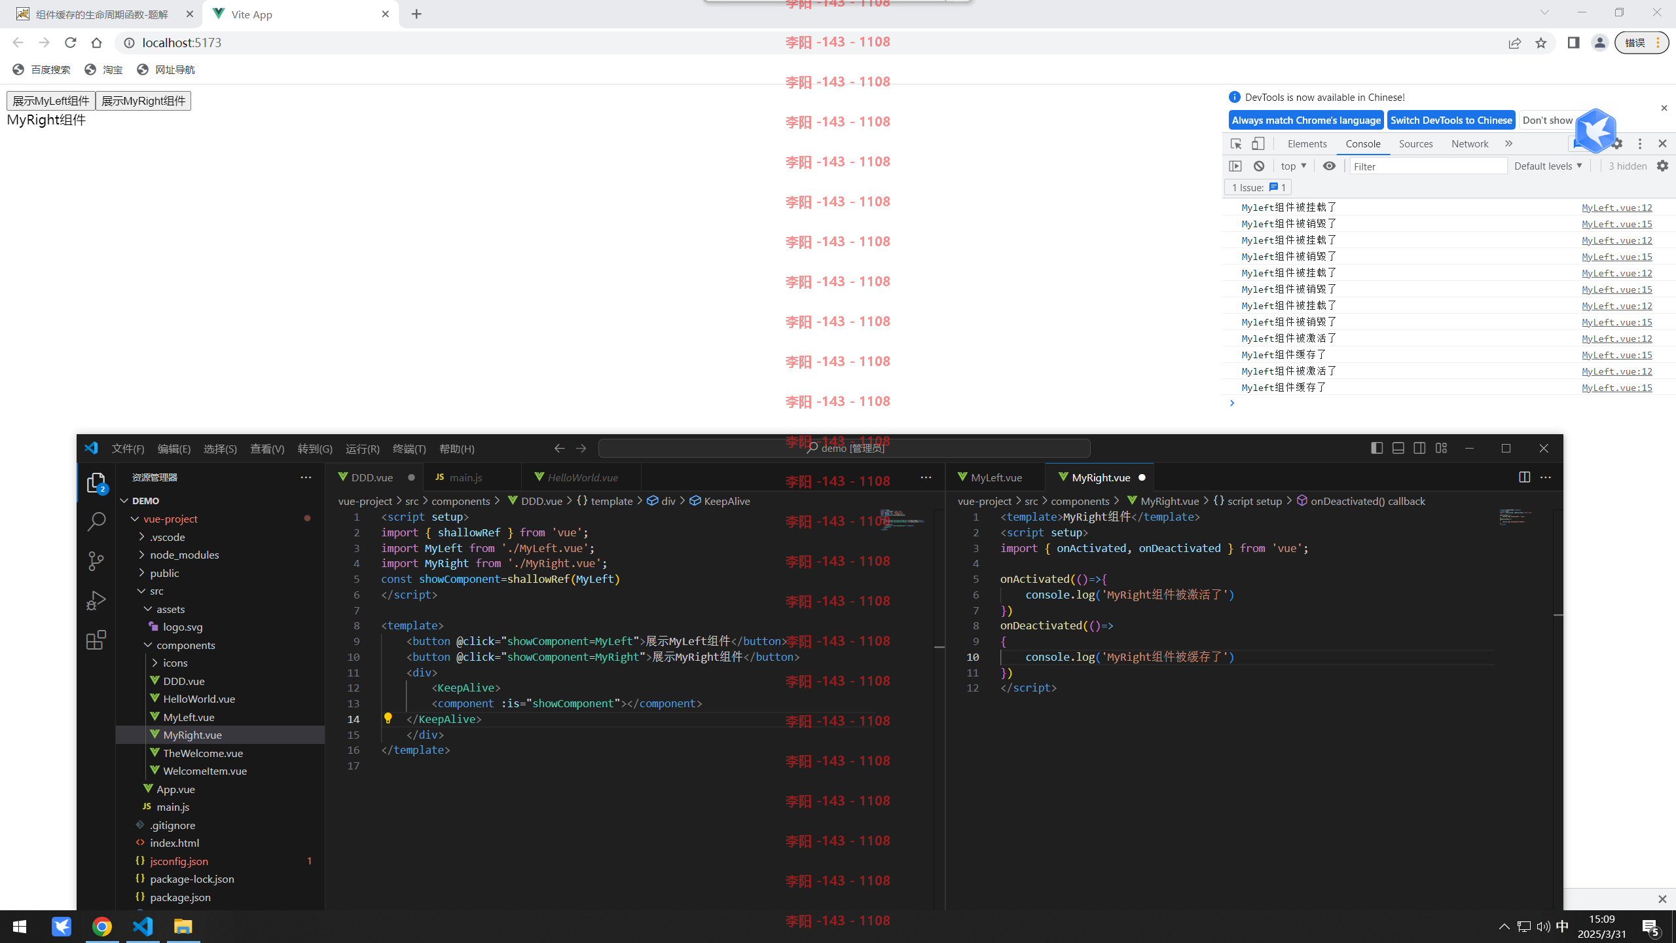Open console settings gear icon
This screenshot has width=1676, height=943.
(x=1663, y=166)
